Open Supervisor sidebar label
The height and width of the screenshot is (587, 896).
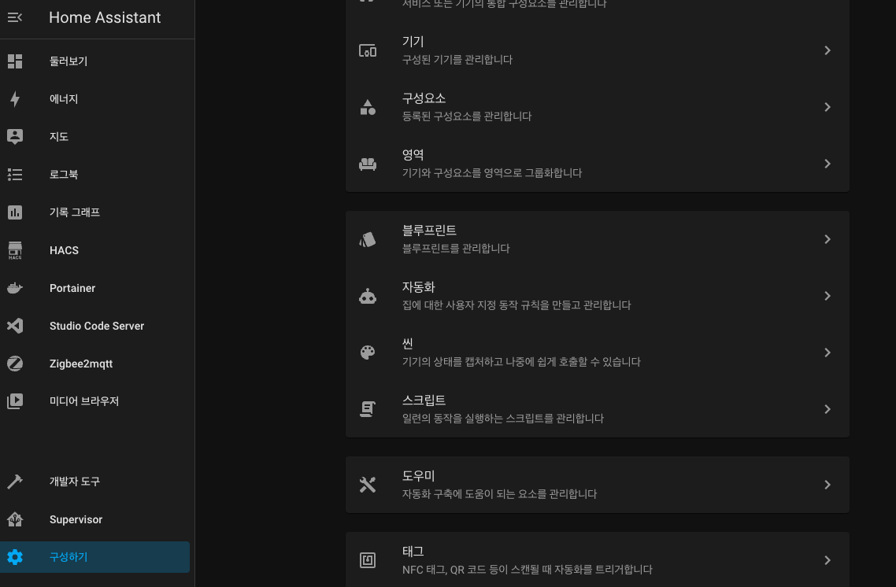pyautogui.click(x=76, y=519)
